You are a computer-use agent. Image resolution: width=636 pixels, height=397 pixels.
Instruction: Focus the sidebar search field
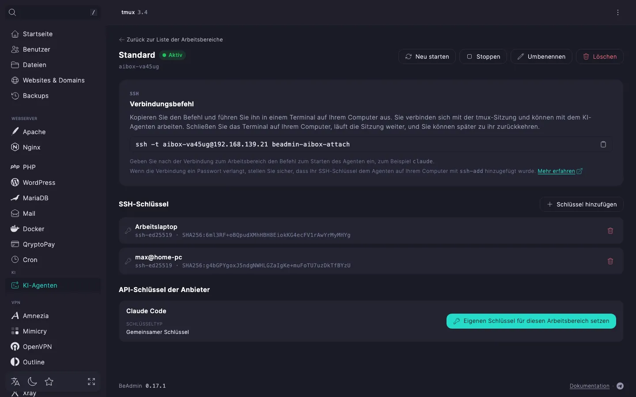(x=53, y=12)
